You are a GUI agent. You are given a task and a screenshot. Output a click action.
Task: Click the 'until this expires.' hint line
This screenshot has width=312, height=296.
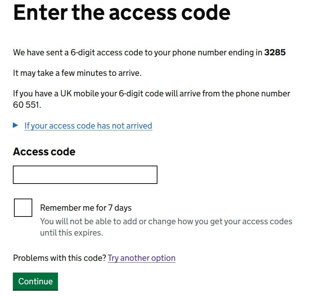[72, 233]
